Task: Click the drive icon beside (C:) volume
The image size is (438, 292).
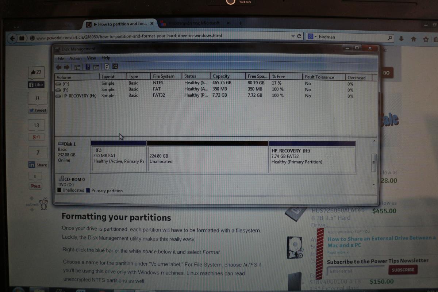Action: click(58, 84)
